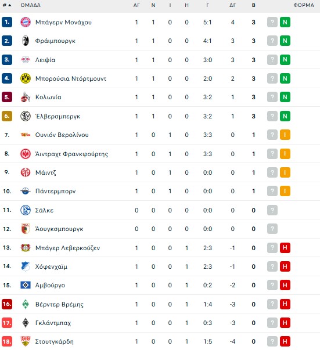Click the Bayern Munich club crest
This screenshot has width=320, height=350.
coord(26,22)
